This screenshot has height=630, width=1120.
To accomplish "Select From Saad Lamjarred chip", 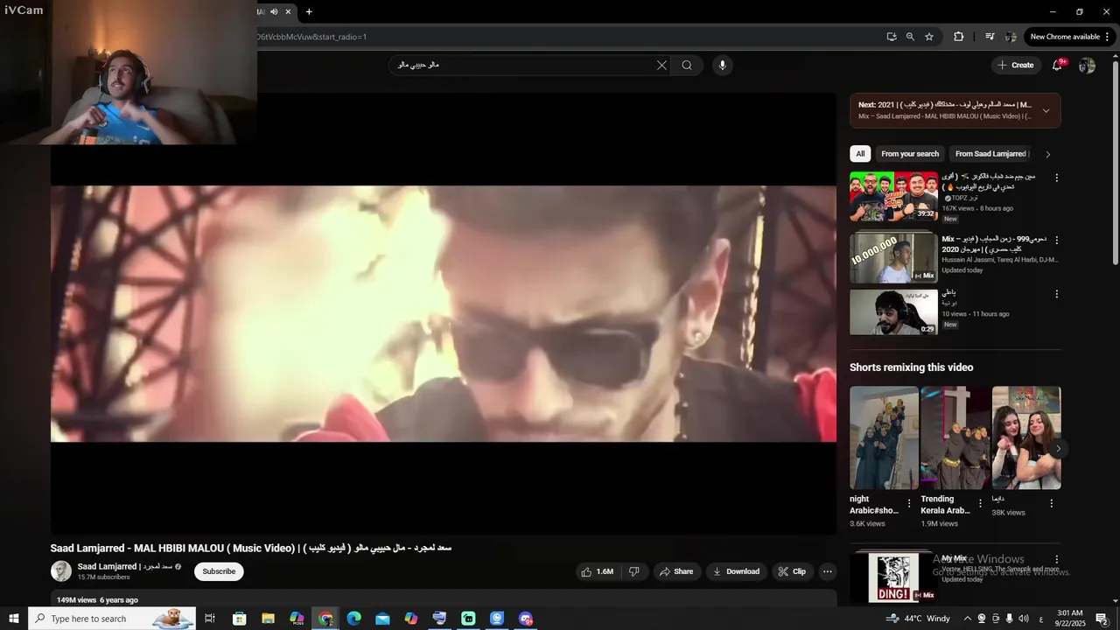I will pos(990,154).
